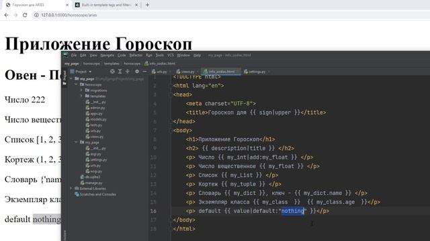Click the browser Forward arrow

15,15
